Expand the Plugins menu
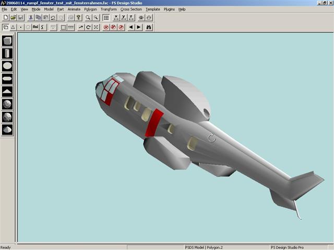The width and height of the screenshot is (334, 250). coord(169,9)
